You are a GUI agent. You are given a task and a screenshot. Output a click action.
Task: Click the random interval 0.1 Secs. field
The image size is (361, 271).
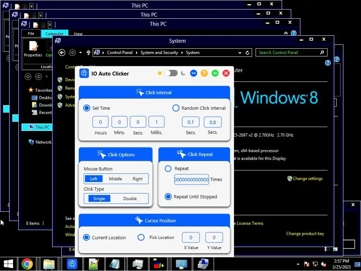pos(191,122)
